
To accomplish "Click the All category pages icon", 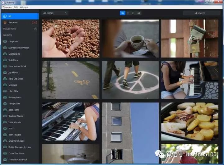I will coord(5,16).
